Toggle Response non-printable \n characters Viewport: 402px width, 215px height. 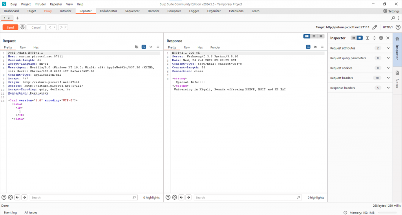(x=315, y=47)
